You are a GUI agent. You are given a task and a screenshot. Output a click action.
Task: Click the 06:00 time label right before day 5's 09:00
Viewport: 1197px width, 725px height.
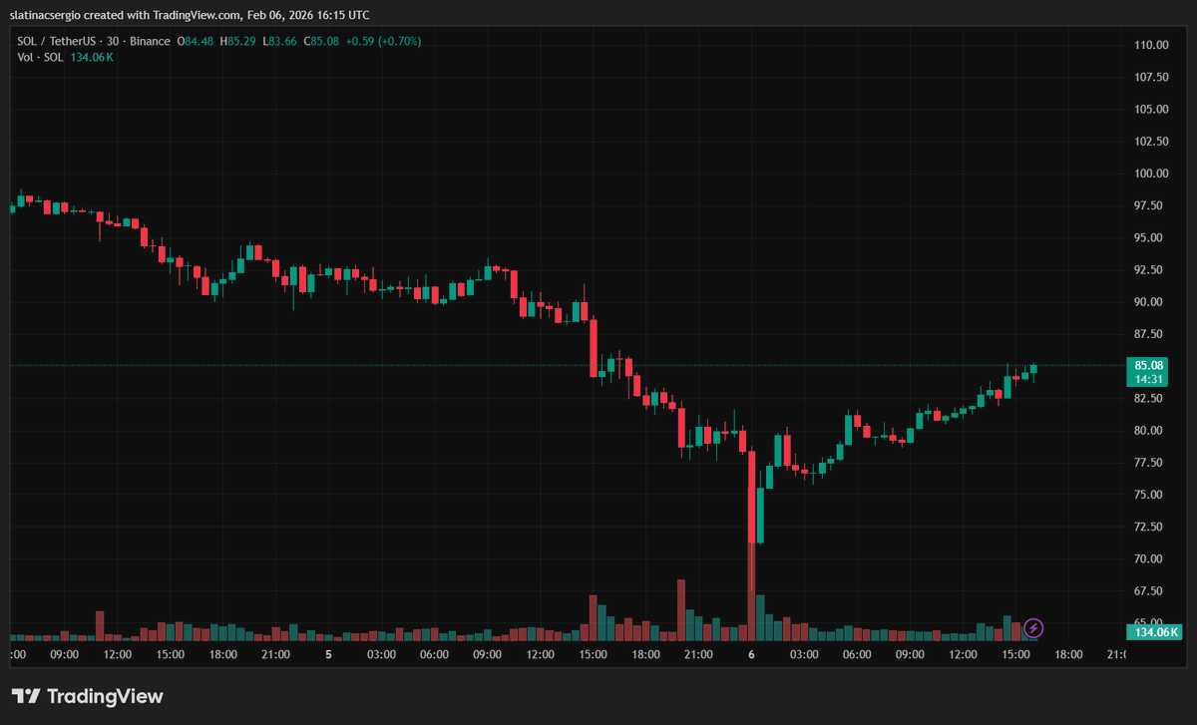pyautogui.click(x=434, y=655)
